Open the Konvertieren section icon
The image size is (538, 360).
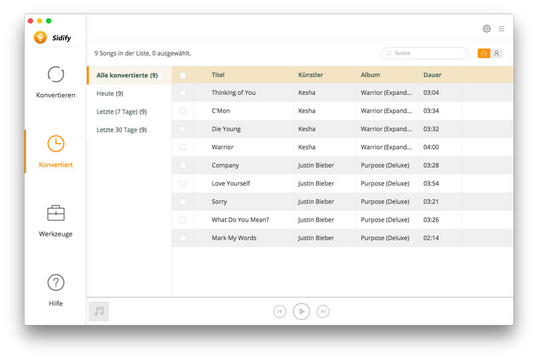(56, 75)
